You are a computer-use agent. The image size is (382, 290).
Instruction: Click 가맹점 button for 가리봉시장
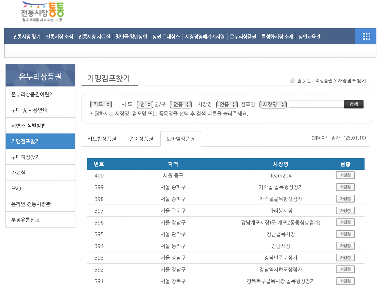click(345, 211)
